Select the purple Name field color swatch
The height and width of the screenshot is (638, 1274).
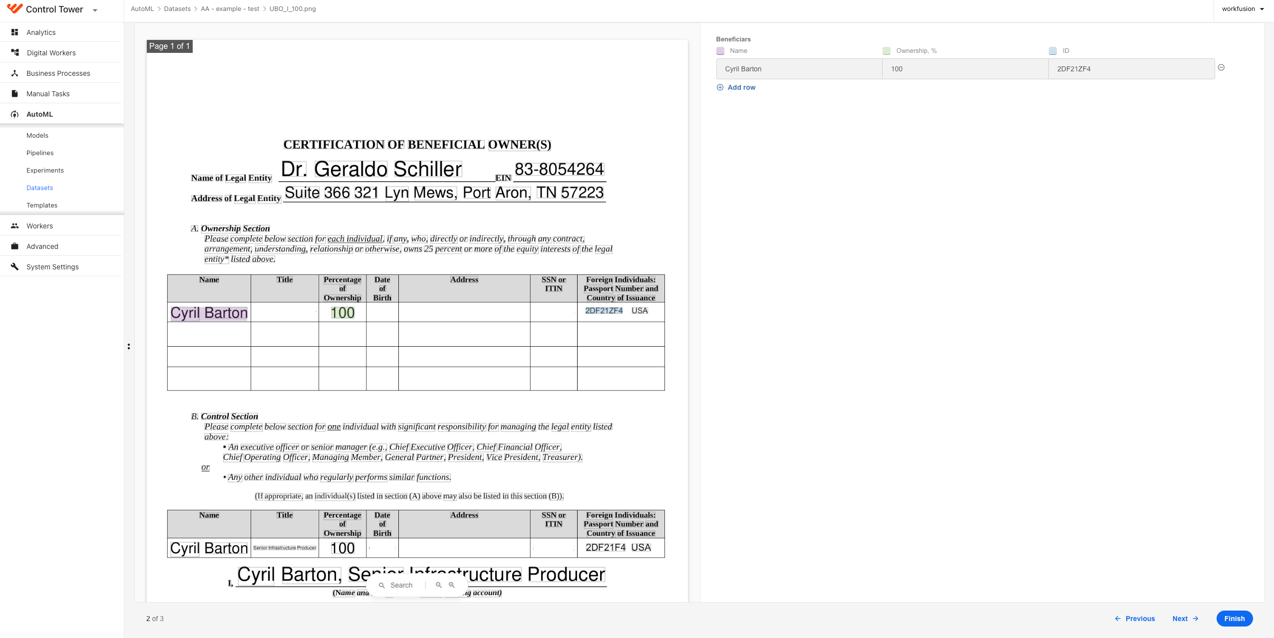[720, 51]
